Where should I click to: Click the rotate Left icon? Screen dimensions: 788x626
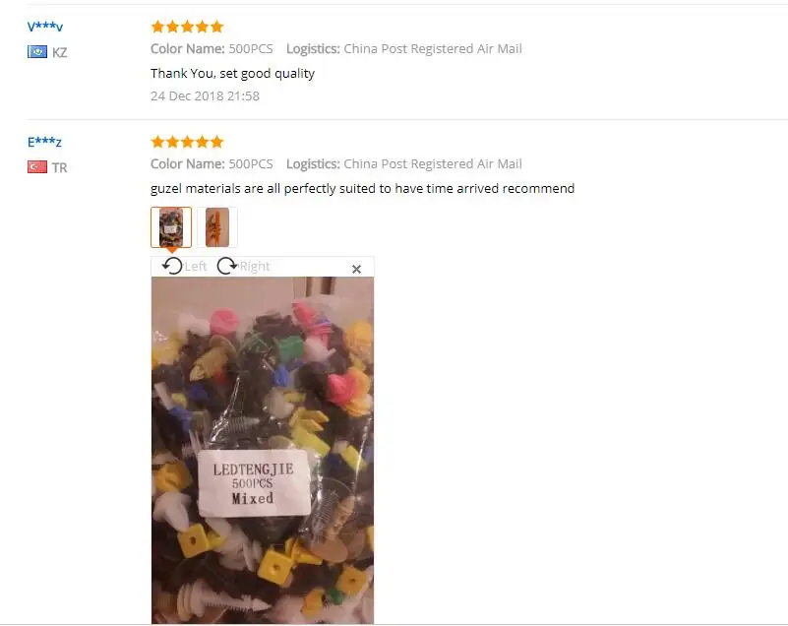pos(172,266)
